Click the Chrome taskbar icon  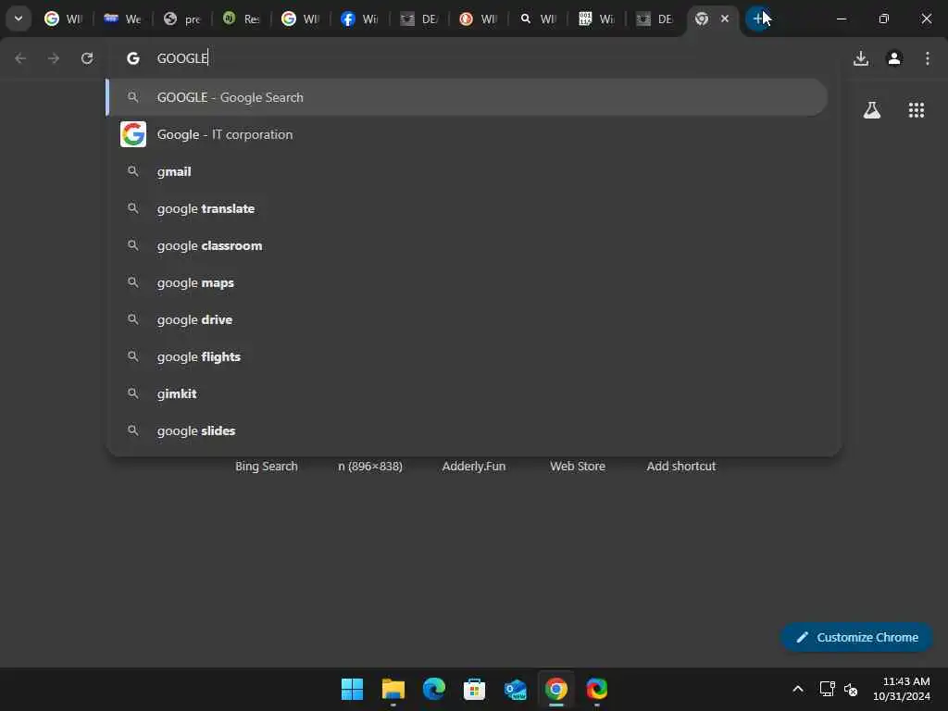click(555, 689)
